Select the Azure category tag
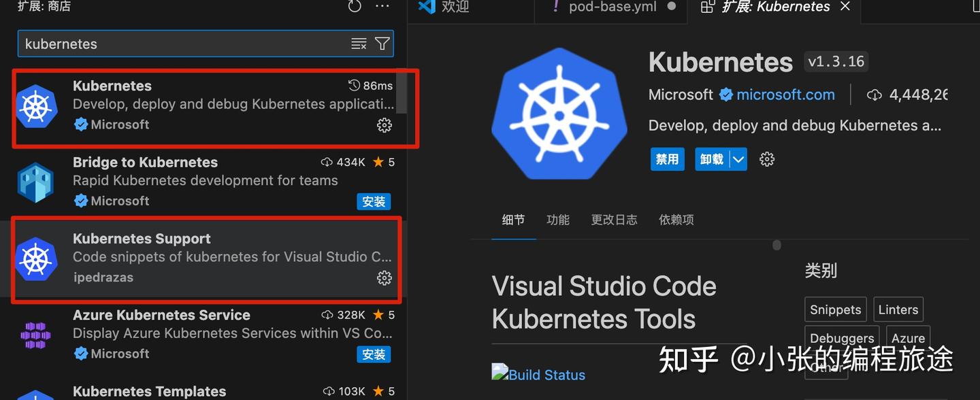Screen dimensions: 980x400 (908, 337)
